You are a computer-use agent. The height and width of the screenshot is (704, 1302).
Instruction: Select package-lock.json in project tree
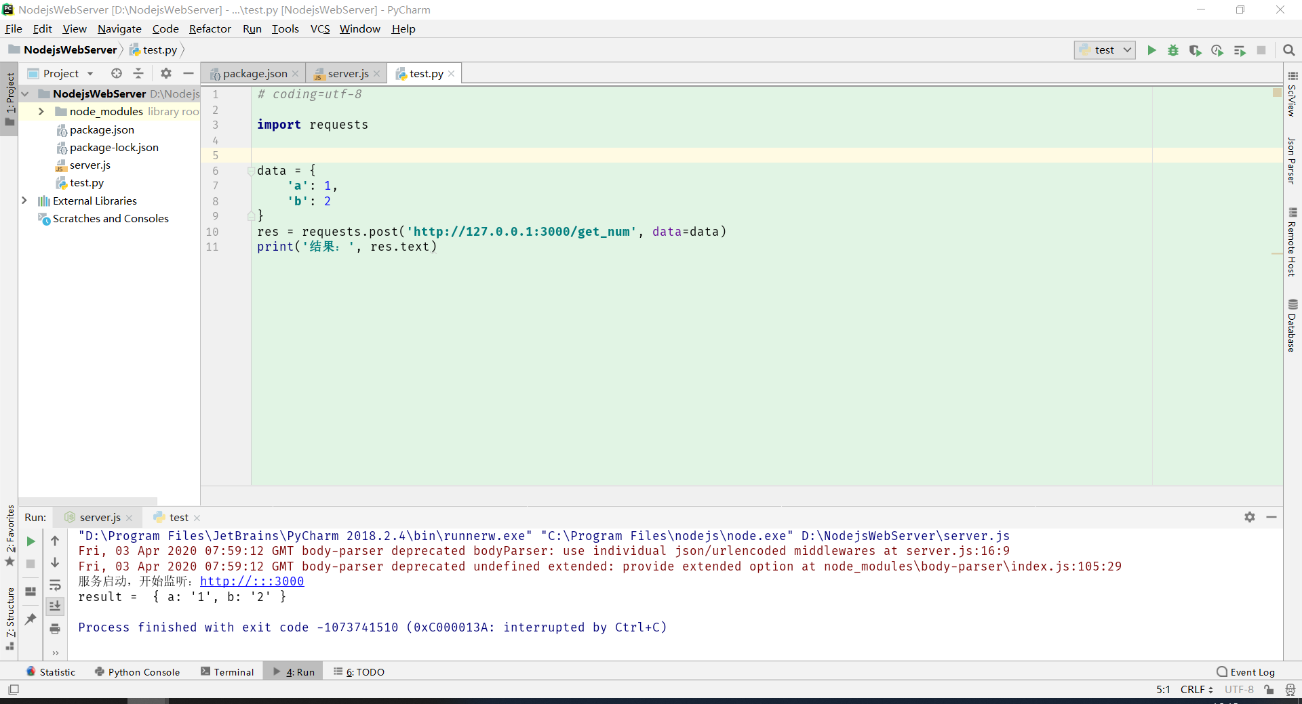(114, 148)
